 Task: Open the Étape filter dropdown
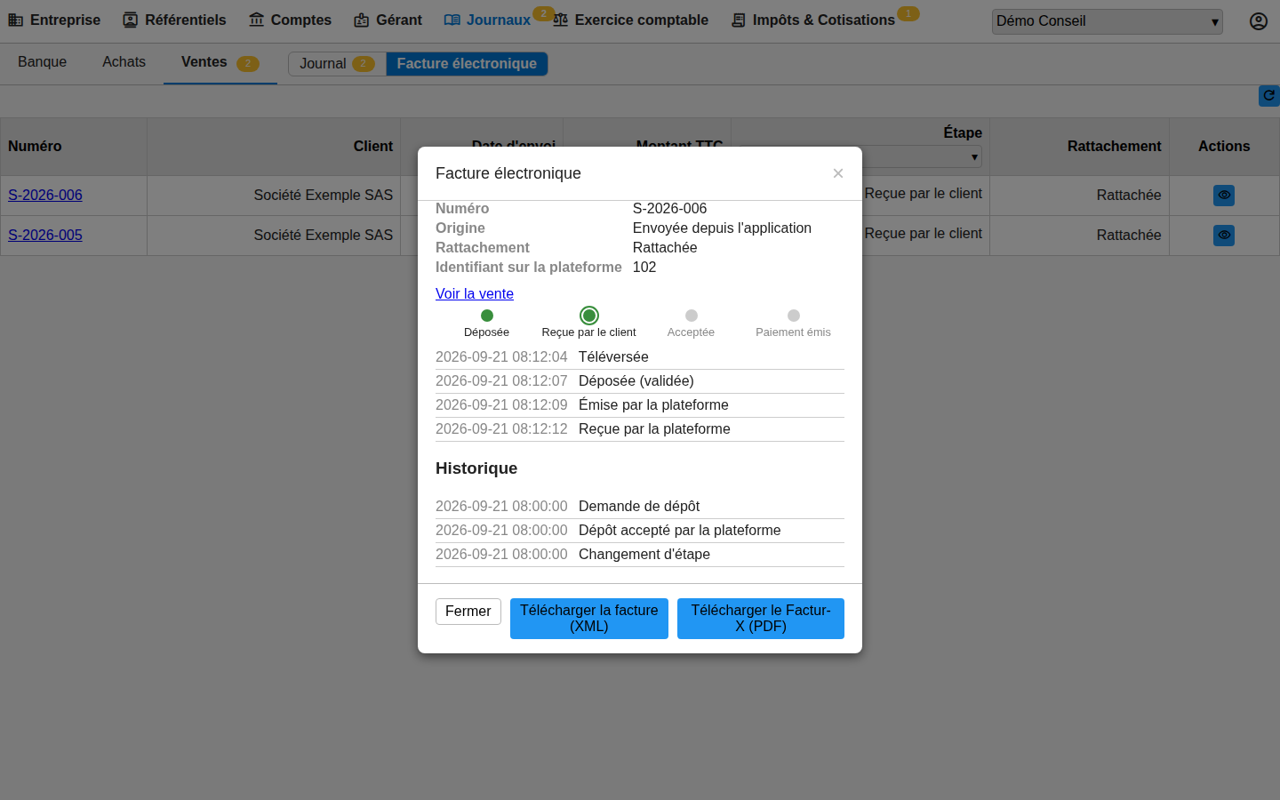pos(860,156)
